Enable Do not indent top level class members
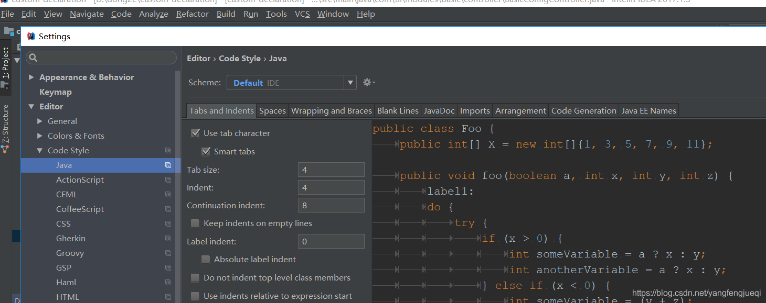The image size is (766, 303). (195, 278)
